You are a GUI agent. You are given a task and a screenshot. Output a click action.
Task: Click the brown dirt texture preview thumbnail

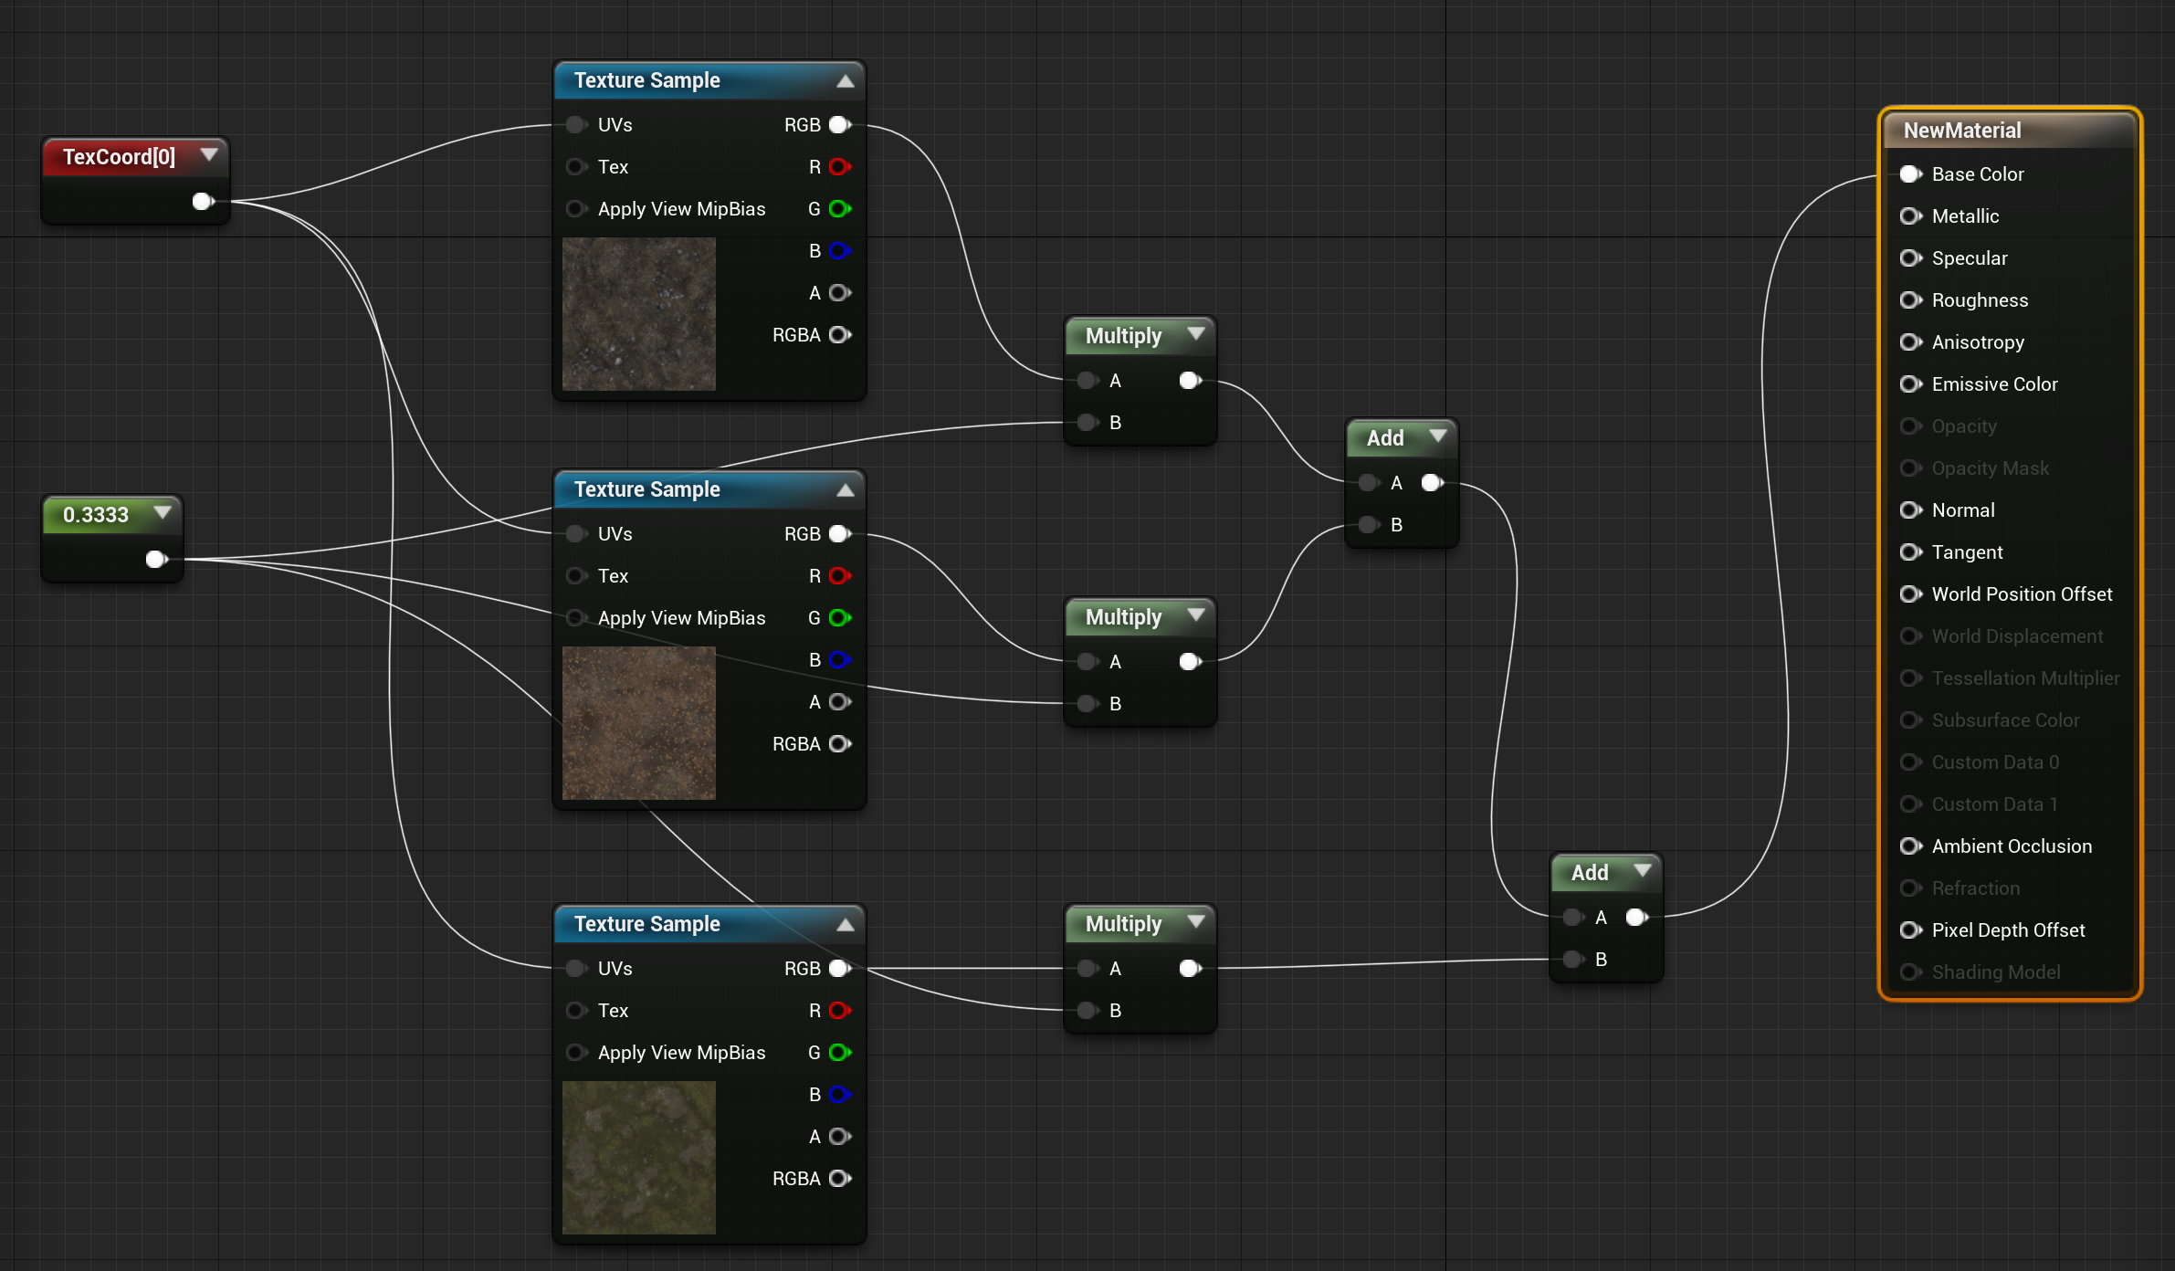point(638,722)
